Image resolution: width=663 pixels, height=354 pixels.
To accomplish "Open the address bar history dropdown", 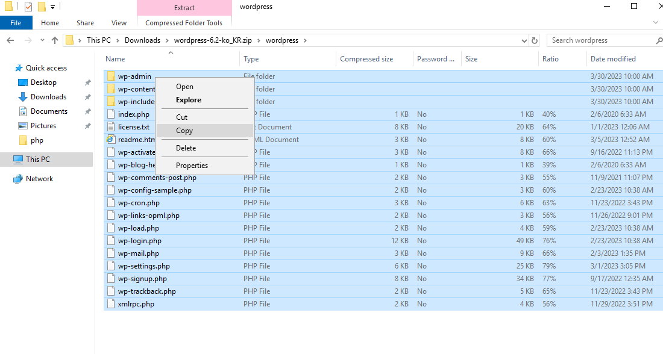I will coord(524,40).
